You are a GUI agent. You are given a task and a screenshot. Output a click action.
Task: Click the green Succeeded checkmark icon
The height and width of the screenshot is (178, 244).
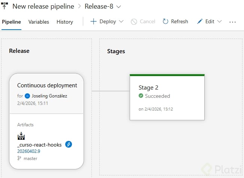coord(141,96)
